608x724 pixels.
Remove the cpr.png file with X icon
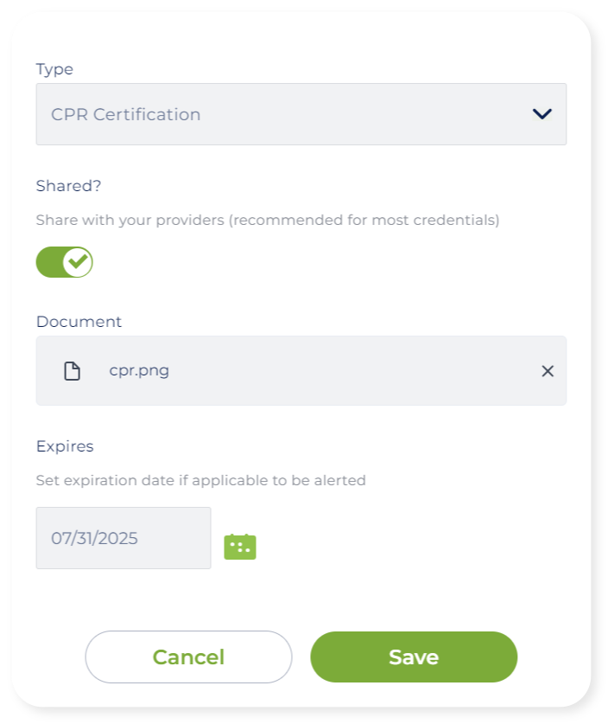(x=547, y=371)
